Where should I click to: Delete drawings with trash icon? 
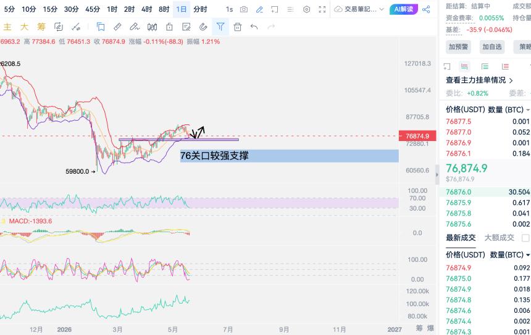[238, 26]
